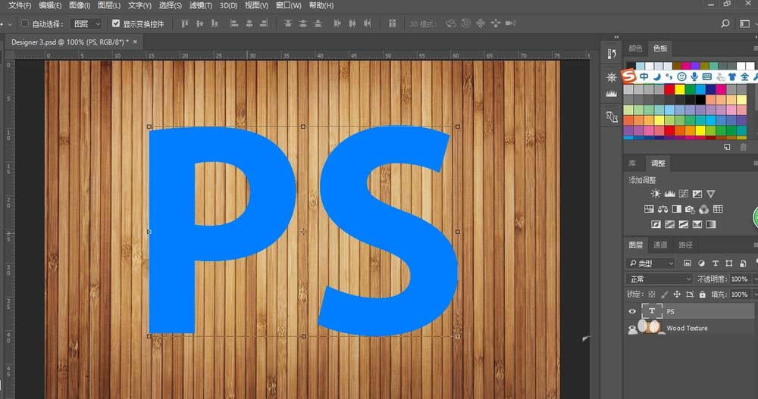758x399 pixels.
Task: Add an Exposure adjustment
Action: 697,194
